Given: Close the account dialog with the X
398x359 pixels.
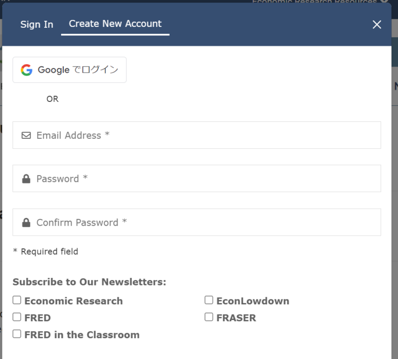Looking at the screenshot, I should tap(377, 24).
